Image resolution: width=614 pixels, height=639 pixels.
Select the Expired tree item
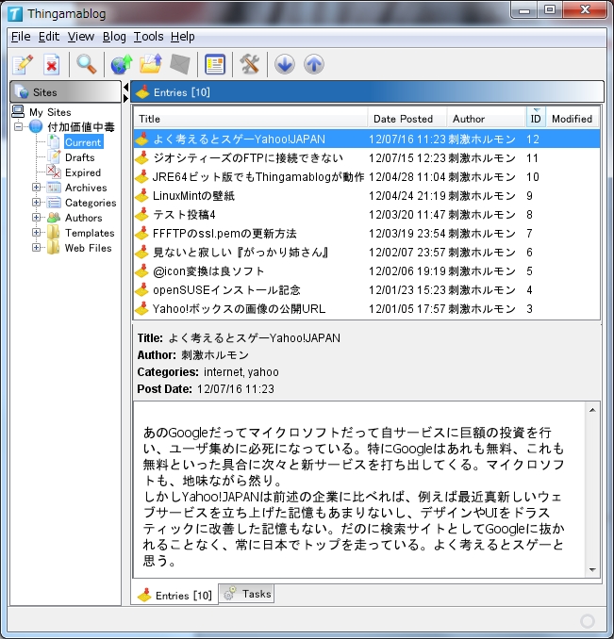(x=83, y=172)
